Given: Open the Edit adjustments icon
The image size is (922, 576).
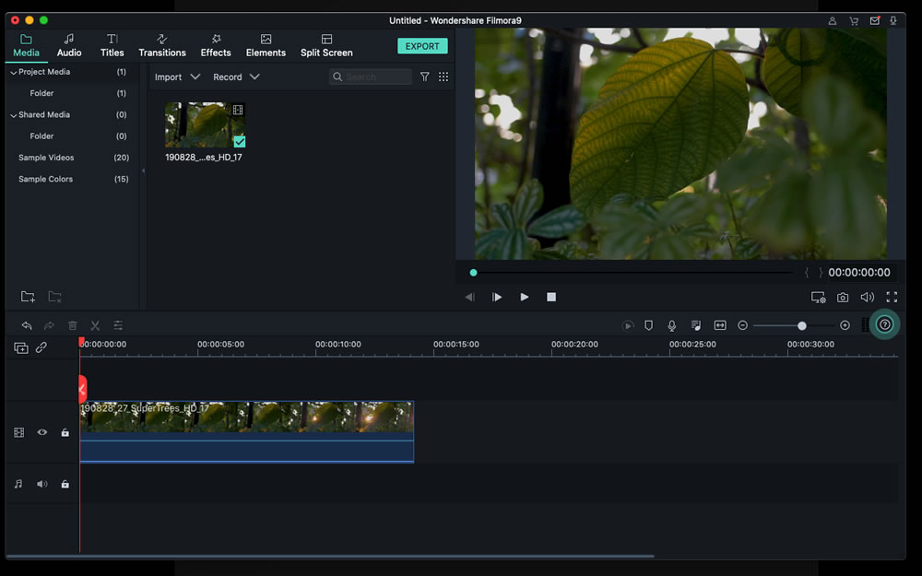Looking at the screenshot, I should pos(118,325).
